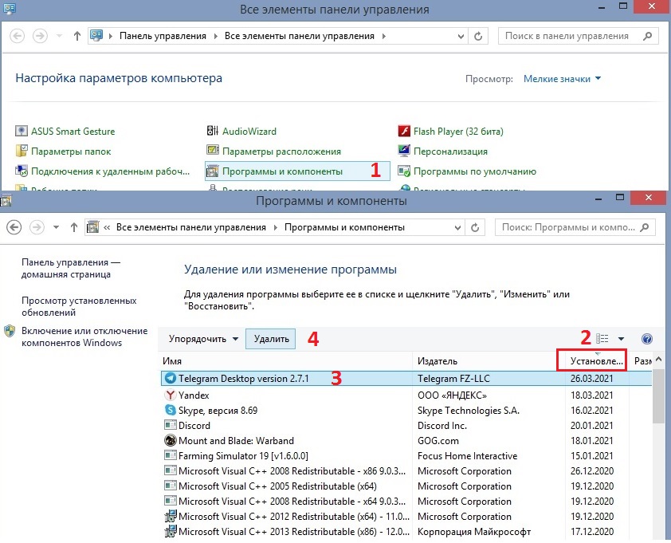Click Visual C++ 2013 Redistributable (x86) icon
The height and width of the screenshot is (543, 671).
(171, 531)
